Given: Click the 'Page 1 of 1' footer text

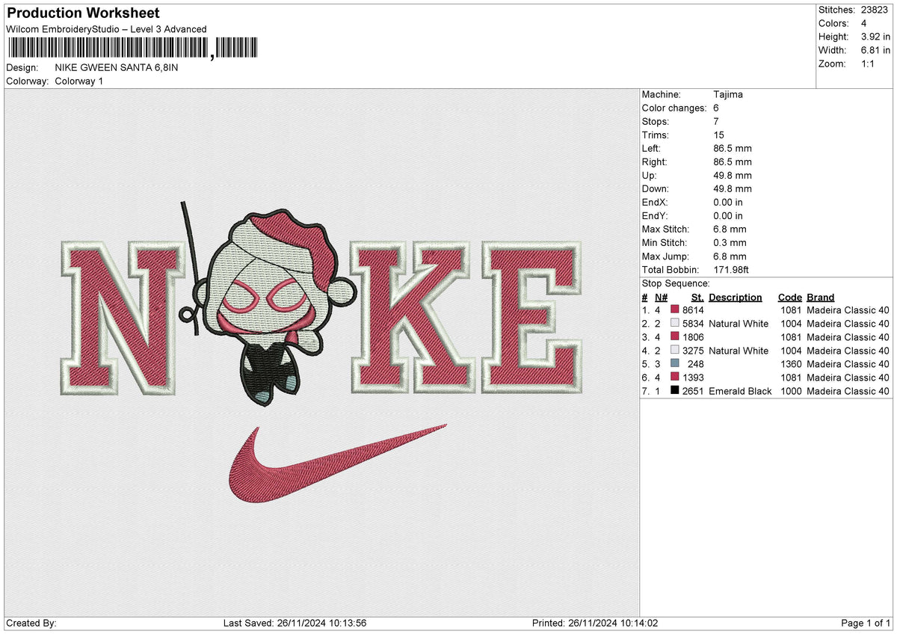Looking at the screenshot, I should [x=866, y=624].
